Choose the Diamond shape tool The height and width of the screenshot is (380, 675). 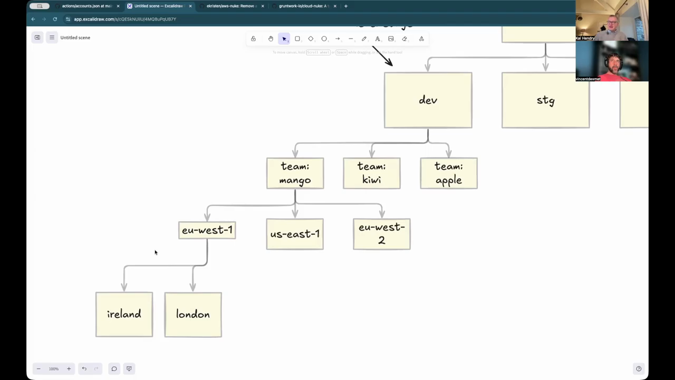pos(311,39)
